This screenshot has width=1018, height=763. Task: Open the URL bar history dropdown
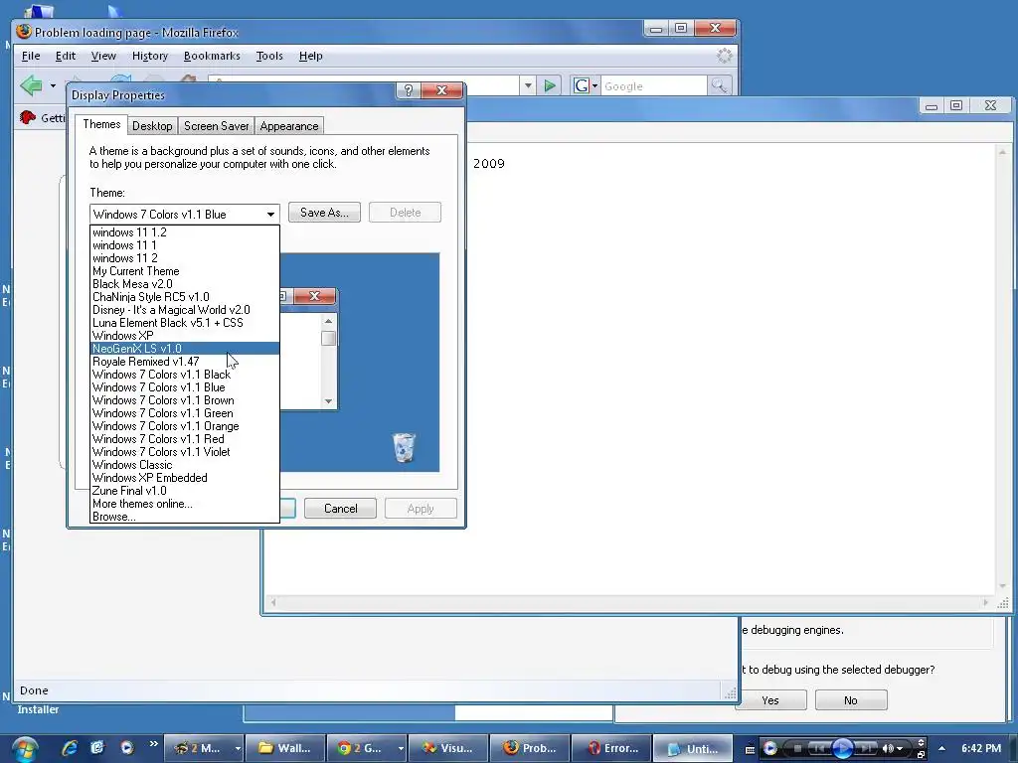(x=528, y=85)
